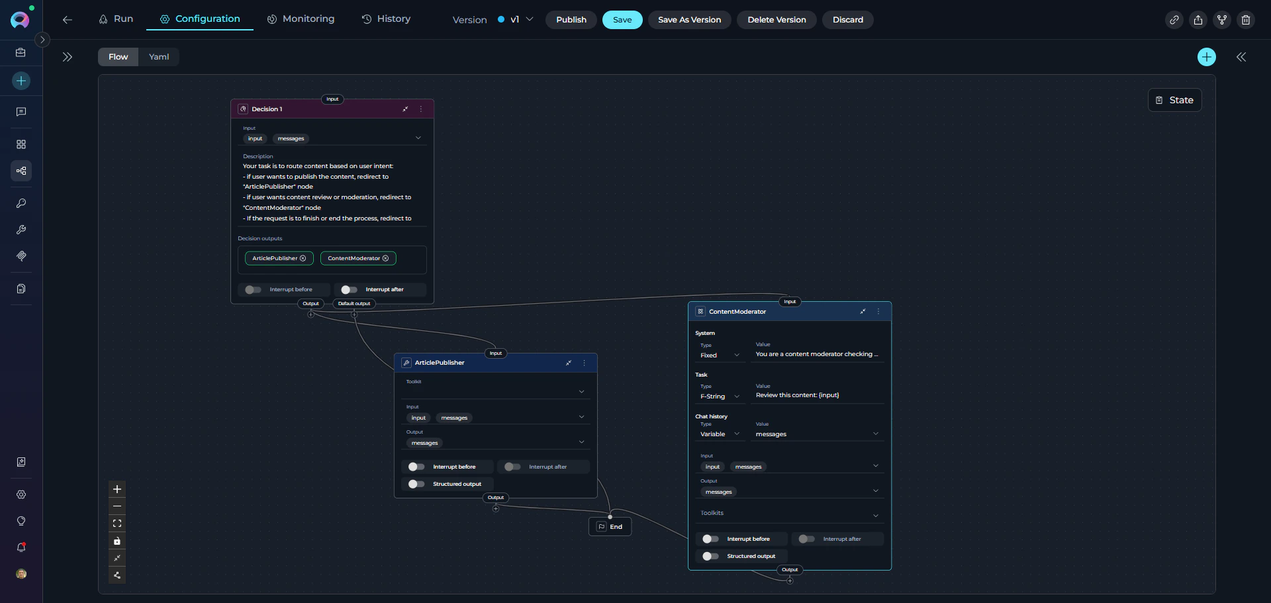
Task: Select the flow graph icon in sidebar
Action: [x=21, y=171]
